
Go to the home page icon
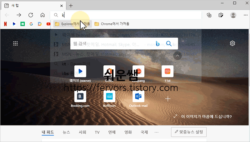point(42,15)
